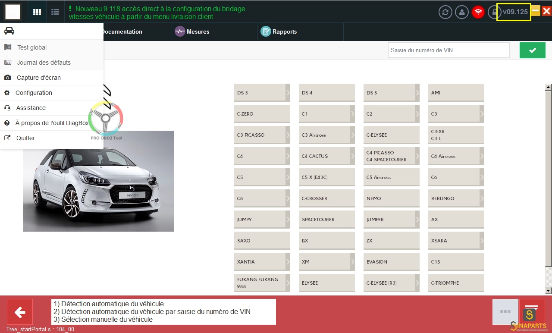Image resolution: width=552 pixels, height=333 pixels.
Task: Select the C3-XR C3 L button
Action: [x=456, y=135]
